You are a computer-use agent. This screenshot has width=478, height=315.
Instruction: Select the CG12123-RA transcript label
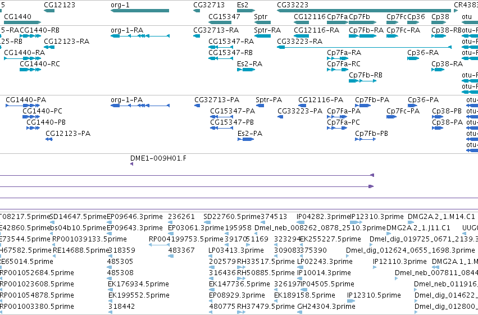click(66, 42)
